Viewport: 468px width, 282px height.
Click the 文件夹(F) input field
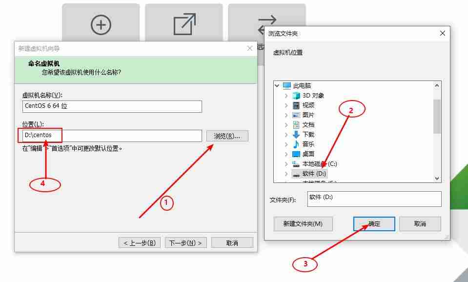374,199
